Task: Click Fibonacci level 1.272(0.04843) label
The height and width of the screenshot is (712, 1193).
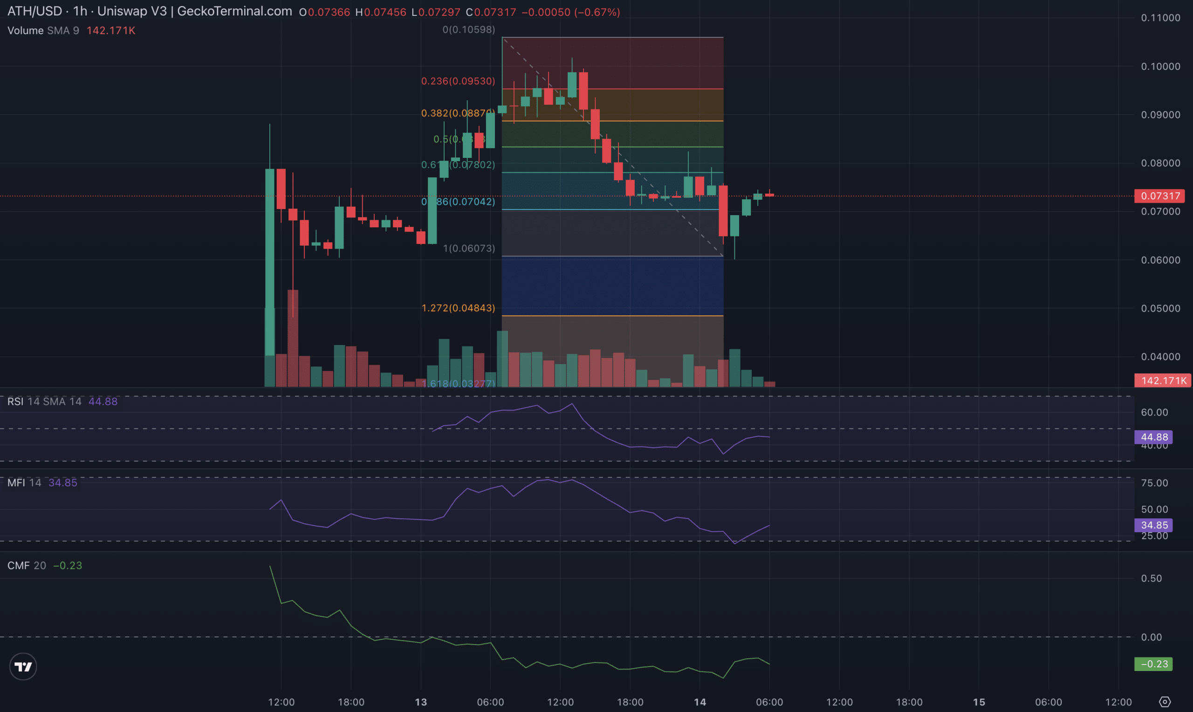Action: point(458,308)
